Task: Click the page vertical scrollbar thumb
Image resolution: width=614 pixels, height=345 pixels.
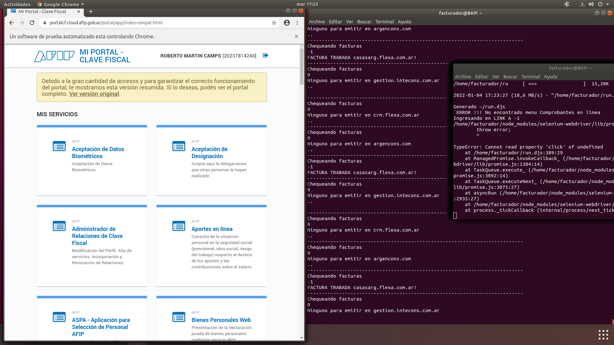Action: [x=302, y=66]
